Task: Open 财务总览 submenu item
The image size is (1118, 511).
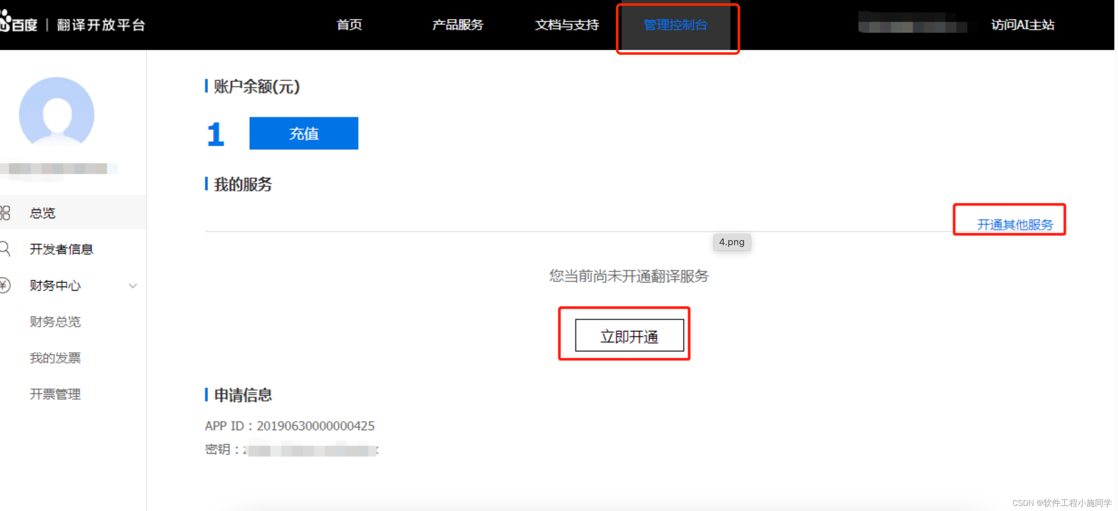Action: (x=55, y=322)
